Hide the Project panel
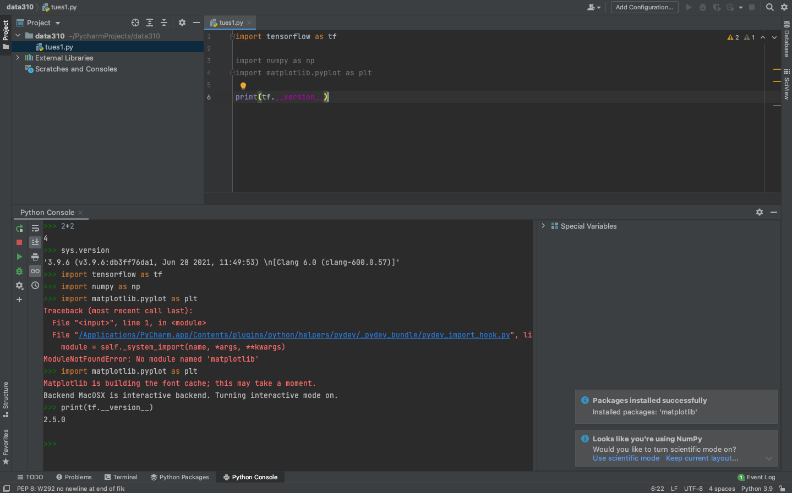 point(196,23)
